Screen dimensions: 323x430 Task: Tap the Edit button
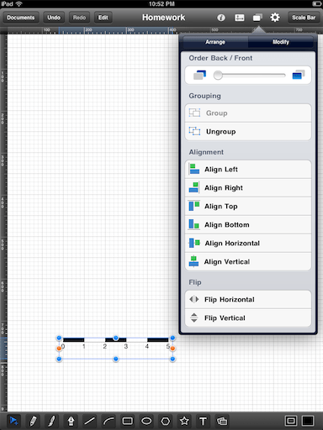[x=103, y=18]
